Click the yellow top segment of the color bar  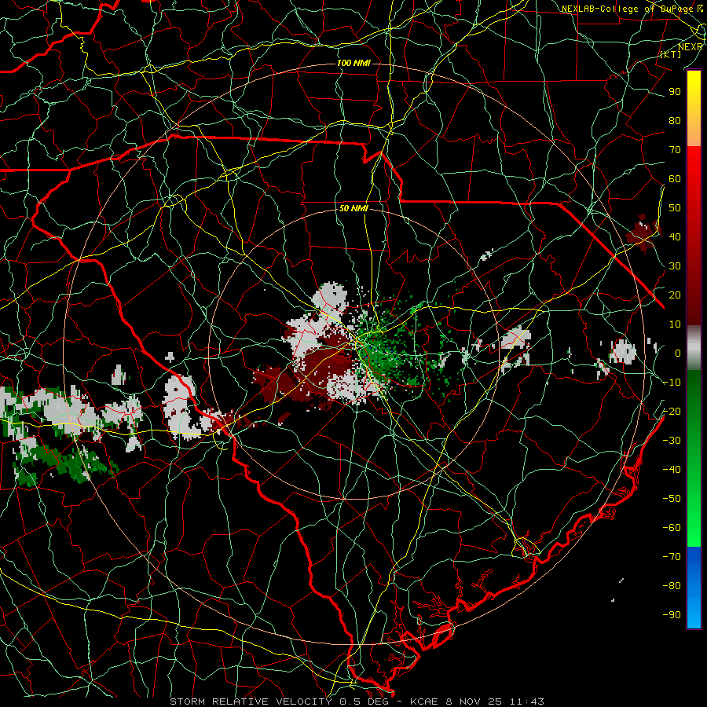pyautogui.click(x=694, y=108)
